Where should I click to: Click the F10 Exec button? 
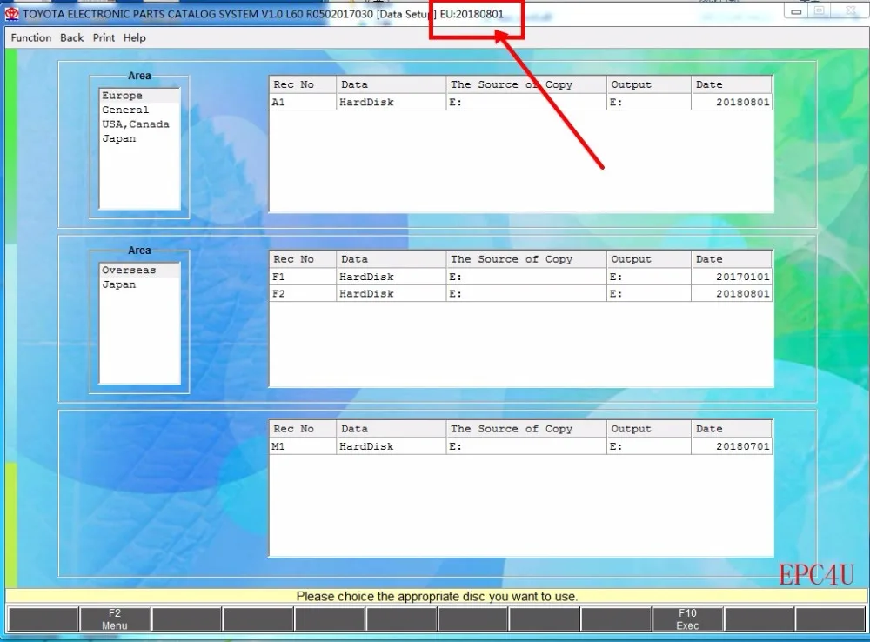pyautogui.click(x=687, y=619)
